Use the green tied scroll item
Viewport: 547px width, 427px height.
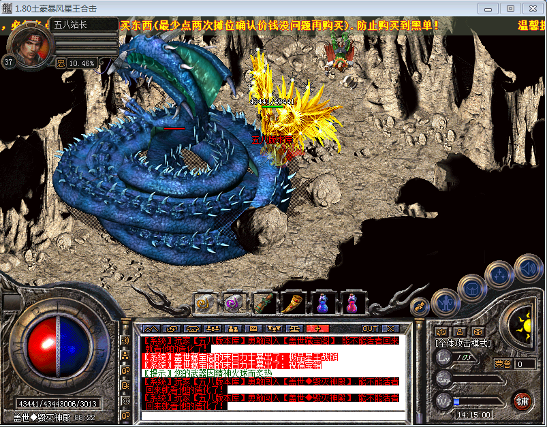point(264,302)
